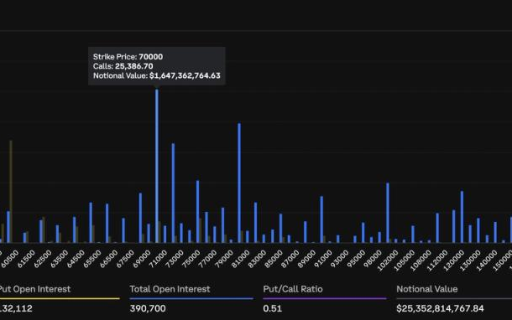The image size is (512, 320).
Task: Select the blue call bar above the 75000 label
Action: [197, 211]
